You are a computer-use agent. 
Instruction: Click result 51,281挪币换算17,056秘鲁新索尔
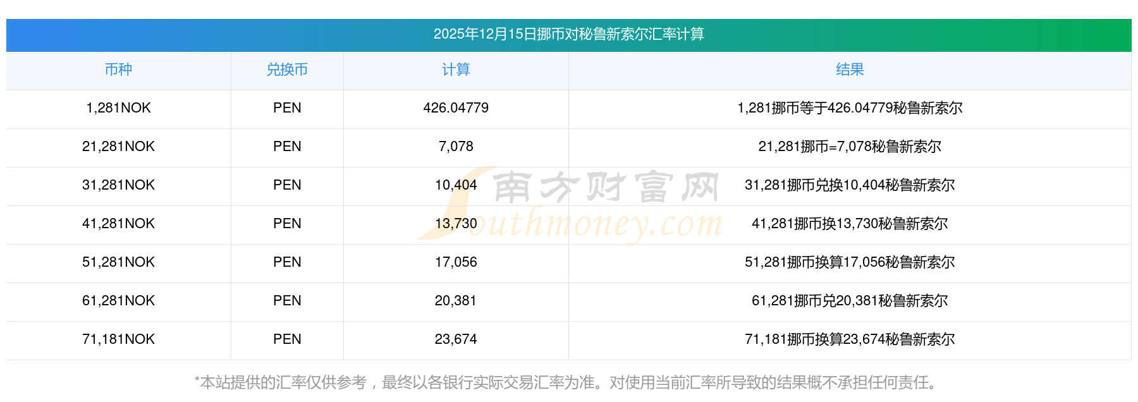point(850,262)
